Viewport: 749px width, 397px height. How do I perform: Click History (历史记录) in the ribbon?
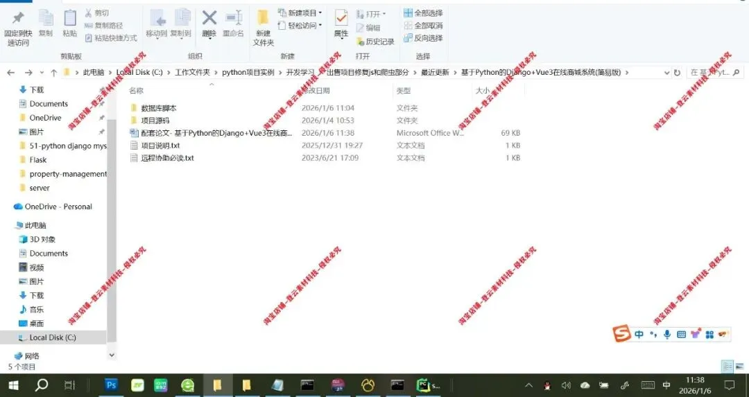coord(375,42)
